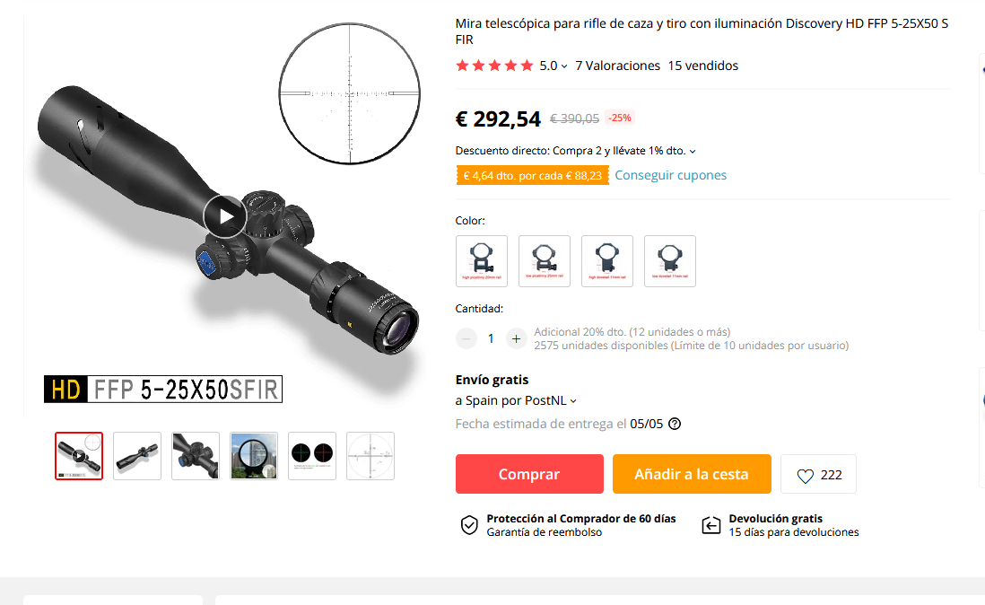985x605 pixels.
Task: Increase quantity with the plus button
Action: pyautogui.click(x=516, y=338)
